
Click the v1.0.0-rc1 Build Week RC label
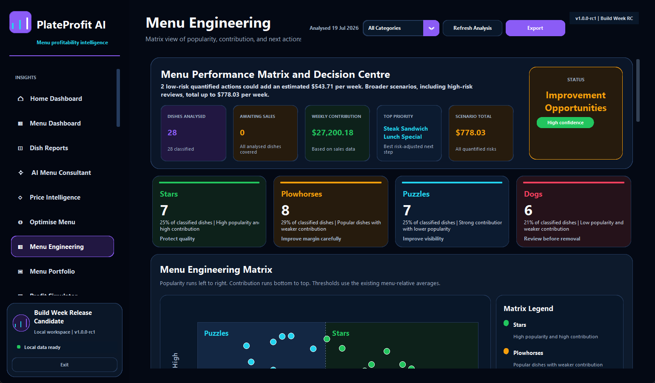(604, 18)
